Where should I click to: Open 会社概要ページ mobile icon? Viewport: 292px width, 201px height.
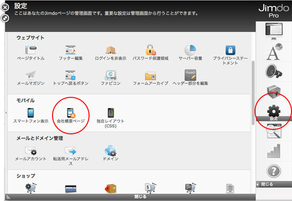point(71,113)
